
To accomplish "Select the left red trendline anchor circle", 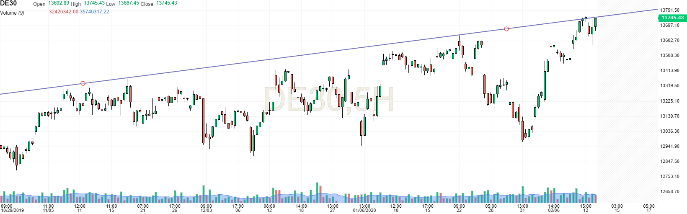I will 83,83.
